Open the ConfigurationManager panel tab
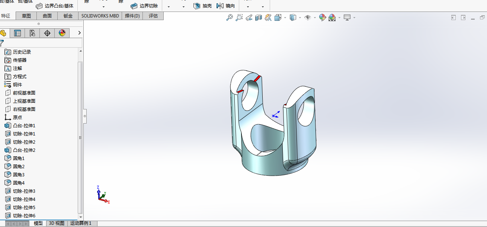Screen dimensions: 487x227 click(32, 33)
